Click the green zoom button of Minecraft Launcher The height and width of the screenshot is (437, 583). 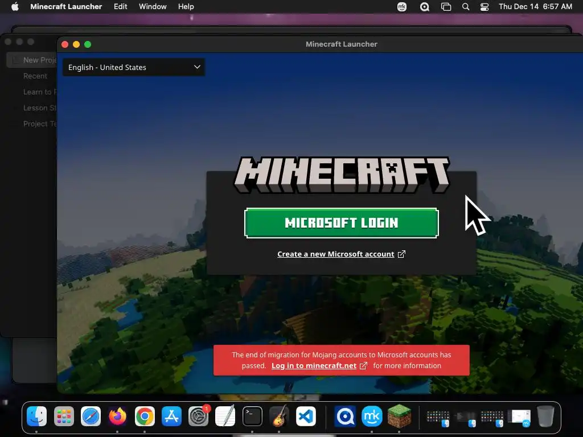[x=88, y=44]
